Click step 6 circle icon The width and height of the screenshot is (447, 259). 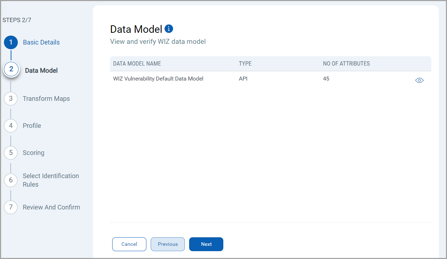11,180
